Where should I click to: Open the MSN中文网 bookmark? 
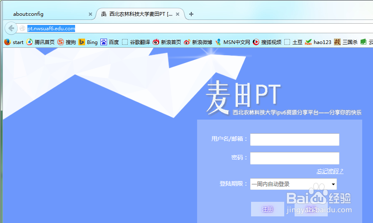point(233,42)
